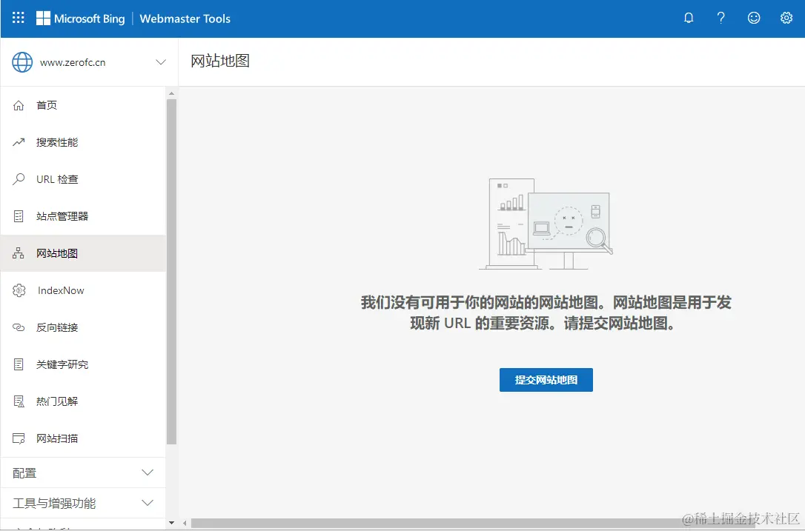
Task: Expand the site selector chevron
Action: [161, 62]
